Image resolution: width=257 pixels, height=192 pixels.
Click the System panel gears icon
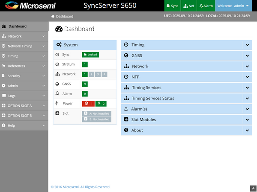tap(59, 44)
